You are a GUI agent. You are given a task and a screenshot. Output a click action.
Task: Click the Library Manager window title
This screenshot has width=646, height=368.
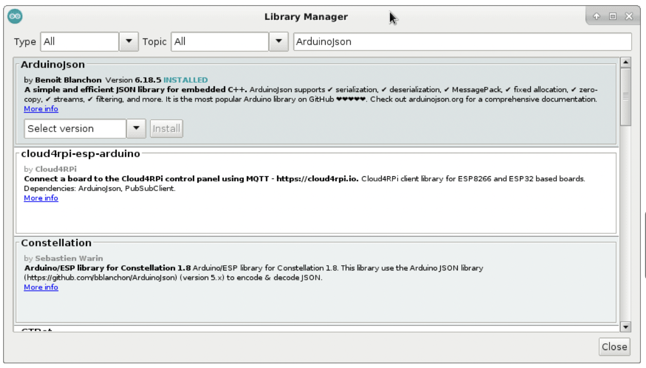[306, 17]
